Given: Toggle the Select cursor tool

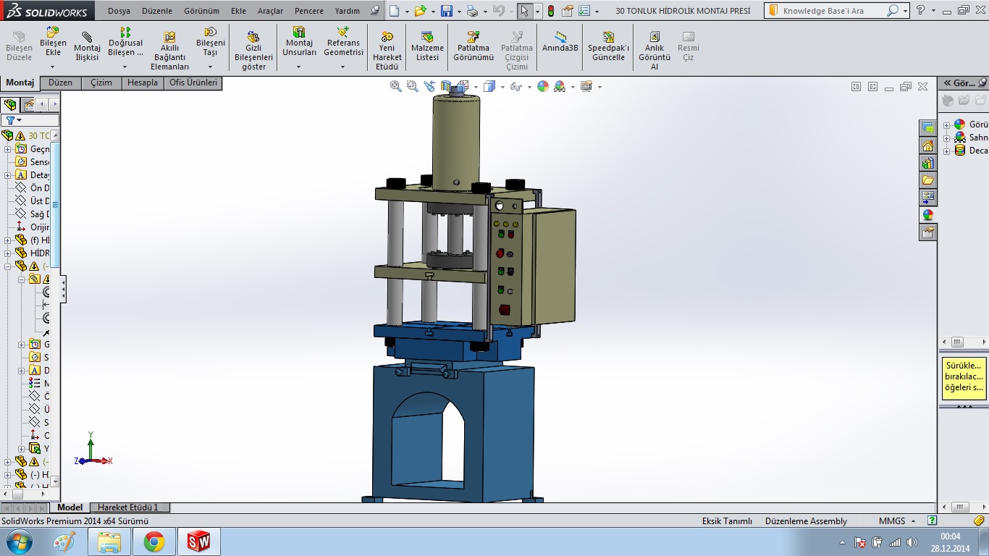Looking at the screenshot, I should click(x=524, y=11).
